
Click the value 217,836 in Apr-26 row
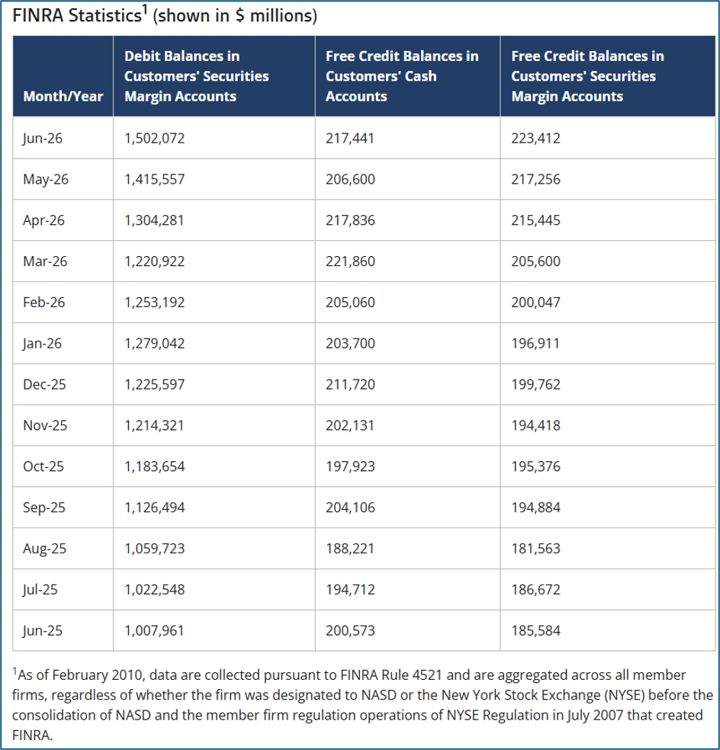pyautogui.click(x=350, y=220)
